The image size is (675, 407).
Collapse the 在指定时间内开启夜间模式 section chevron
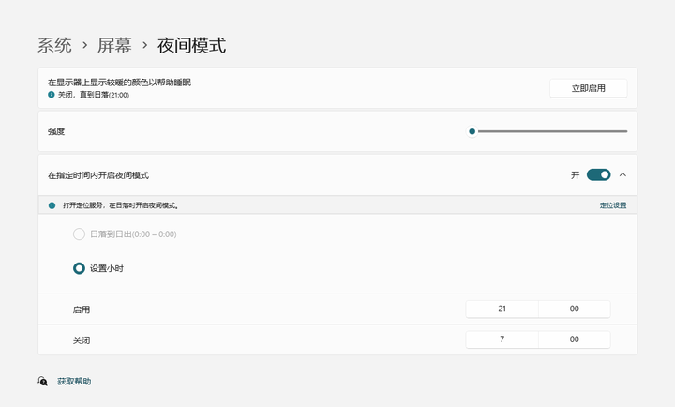coord(622,174)
